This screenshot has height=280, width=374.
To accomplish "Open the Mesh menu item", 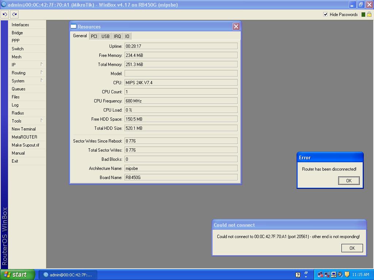I will 27,57.
